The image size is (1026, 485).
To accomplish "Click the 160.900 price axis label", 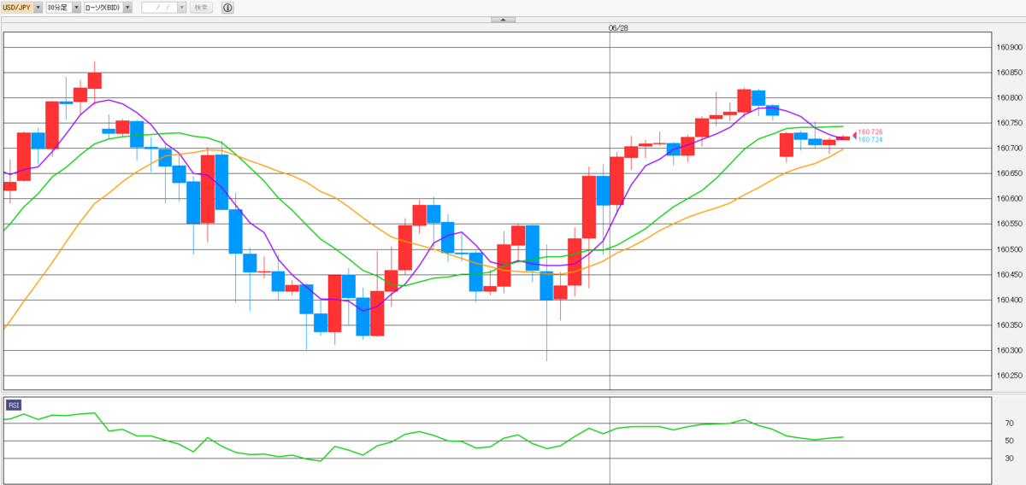I will [x=1010, y=48].
